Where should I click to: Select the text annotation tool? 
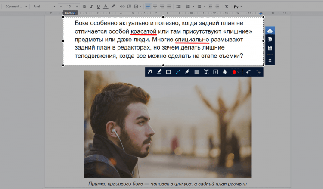pos(206,72)
